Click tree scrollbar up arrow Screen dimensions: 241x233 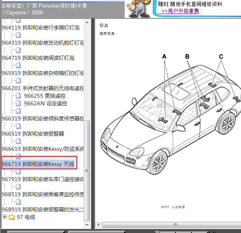(87, 23)
